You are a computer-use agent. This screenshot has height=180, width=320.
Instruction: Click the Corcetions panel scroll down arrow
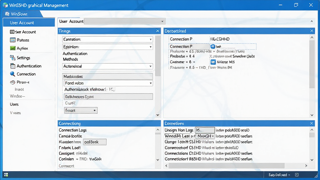[x=312, y=160]
